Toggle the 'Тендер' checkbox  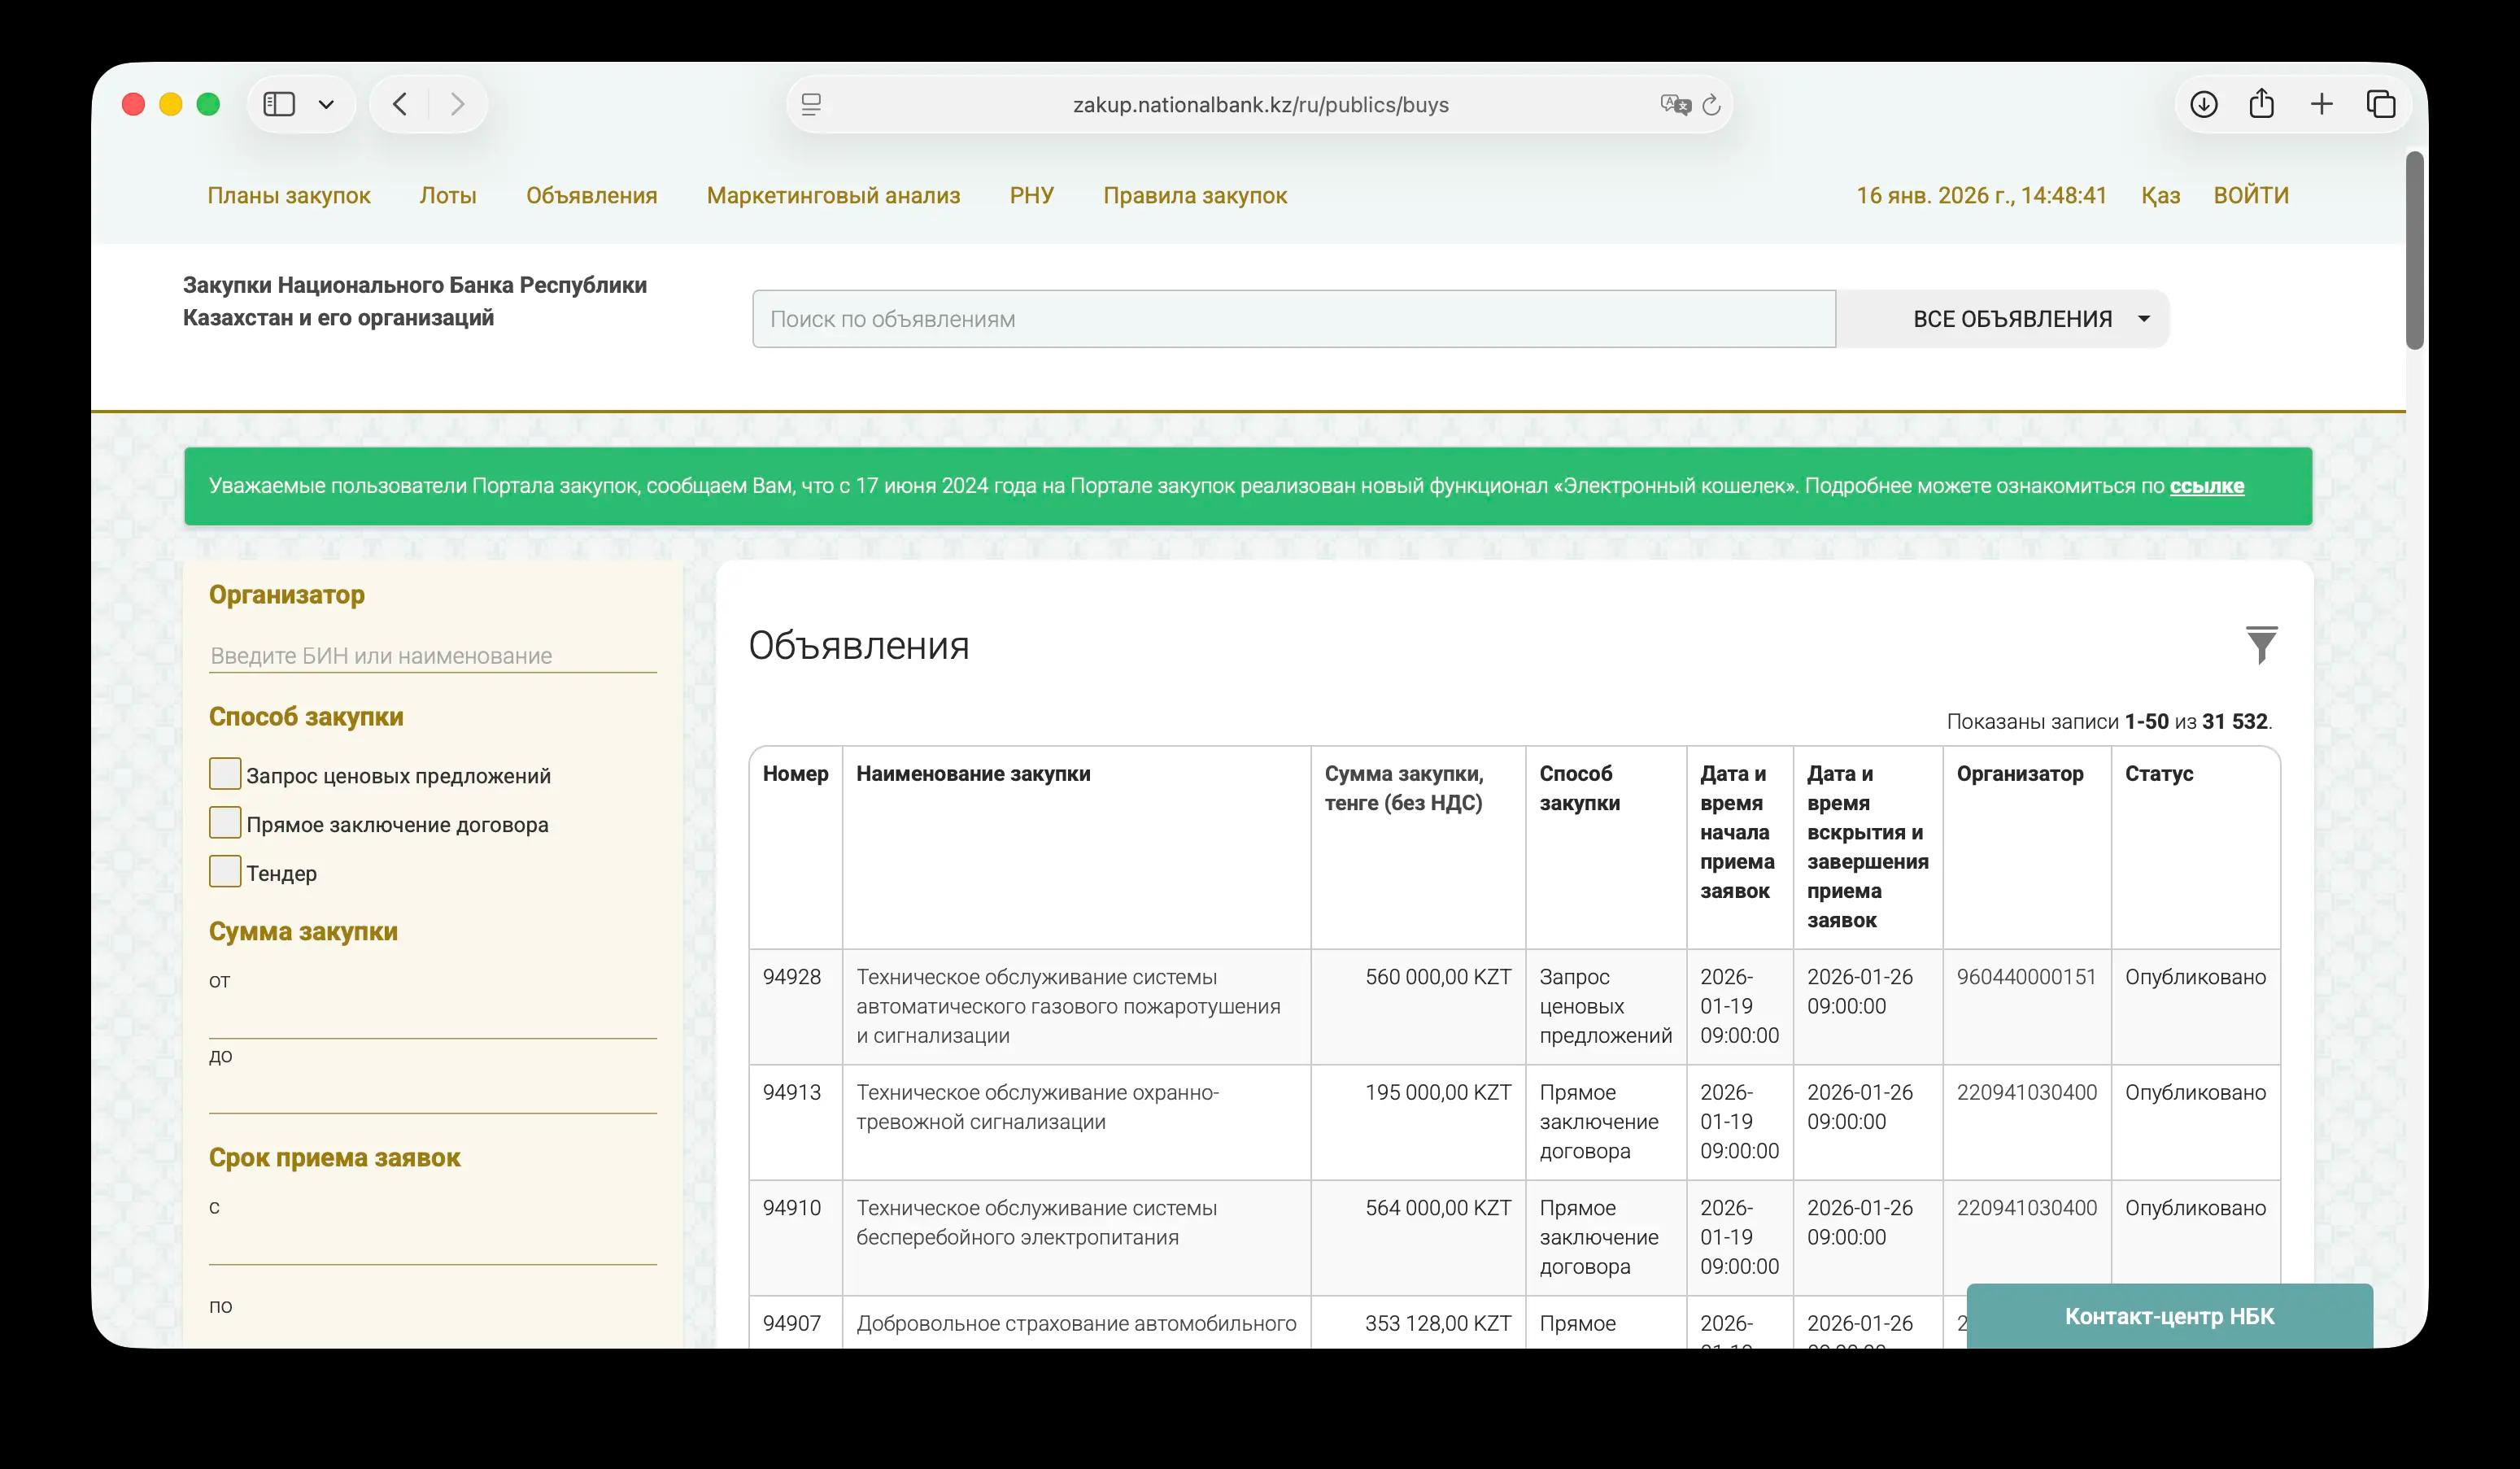225,872
